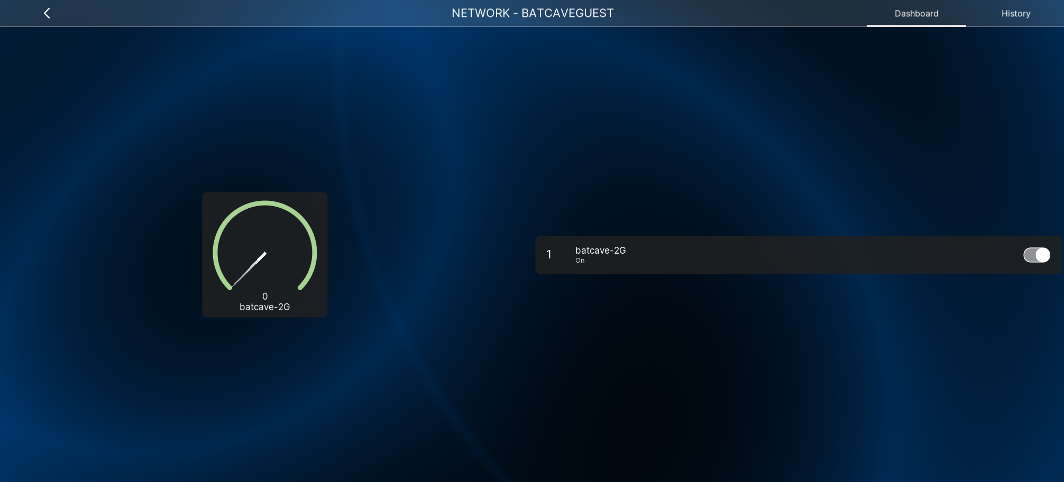Click the row number 1 in the list

tap(549, 255)
